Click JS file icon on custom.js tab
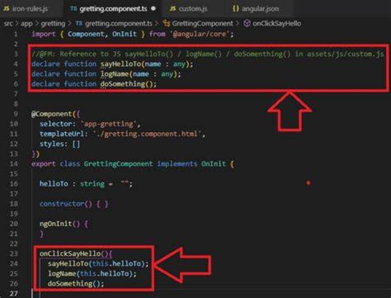The height and width of the screenshot is (298, 391). (173, 9)
